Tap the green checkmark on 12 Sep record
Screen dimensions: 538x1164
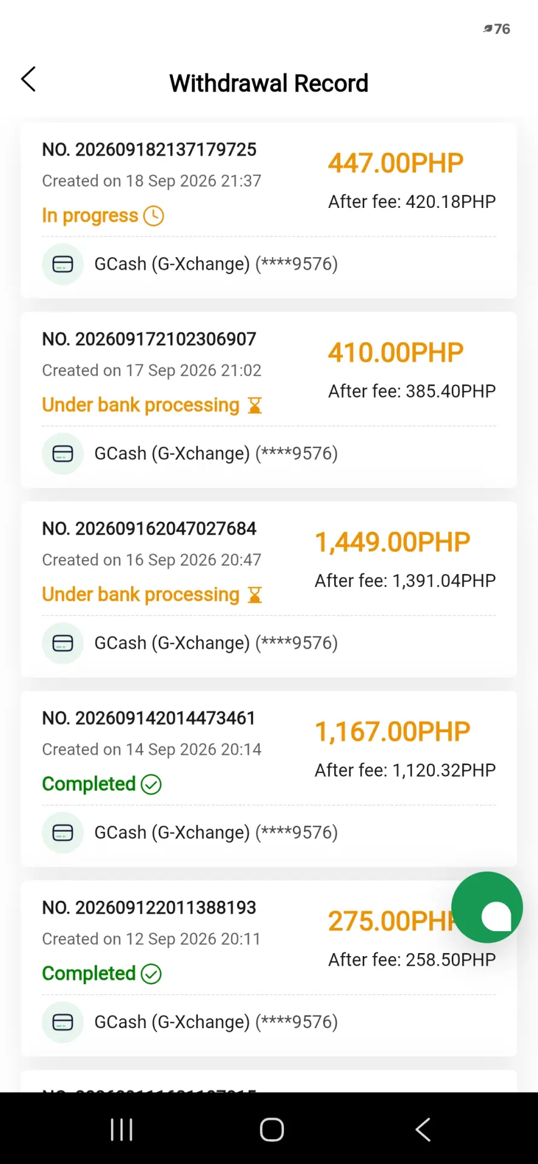pos(151,974)
